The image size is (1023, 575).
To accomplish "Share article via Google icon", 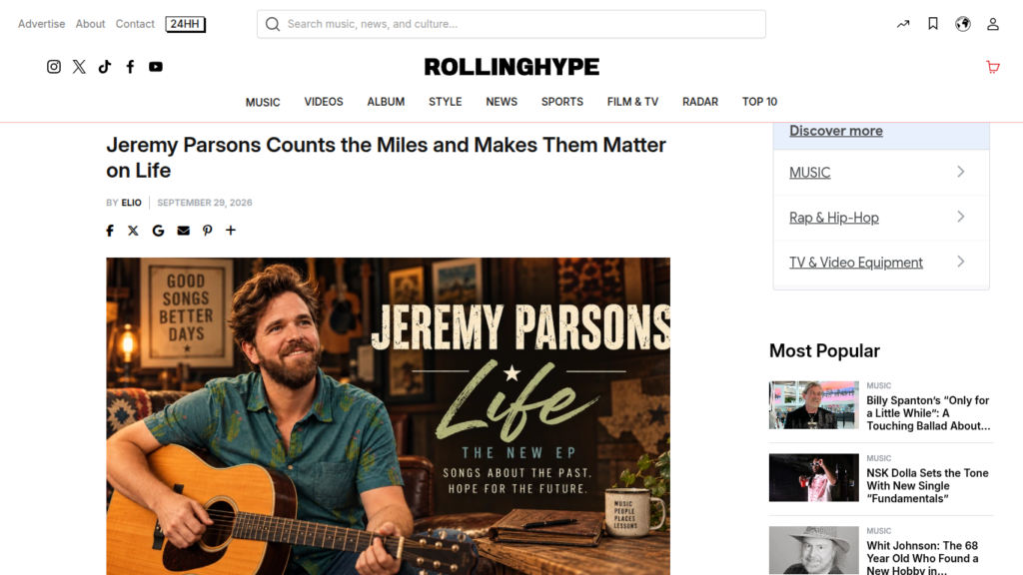I will pyautogui.click(x=158, y=231).
